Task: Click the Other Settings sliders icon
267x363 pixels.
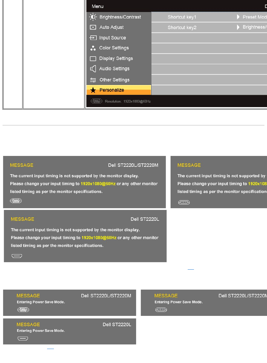Action: tap(93, 80)
